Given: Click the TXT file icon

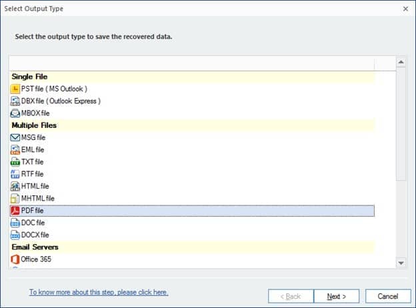Looking at the screenshot, I should pyautogui.click(x=16, y=162).
